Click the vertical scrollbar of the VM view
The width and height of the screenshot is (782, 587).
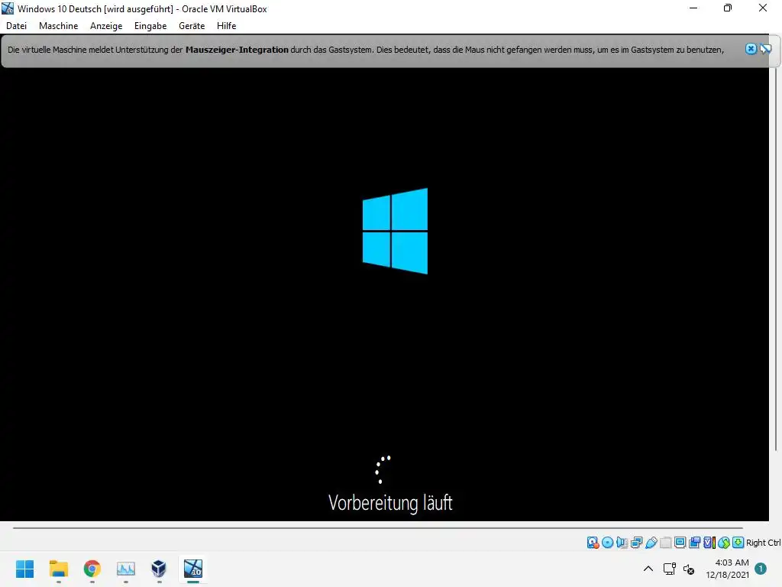point(776,260)
